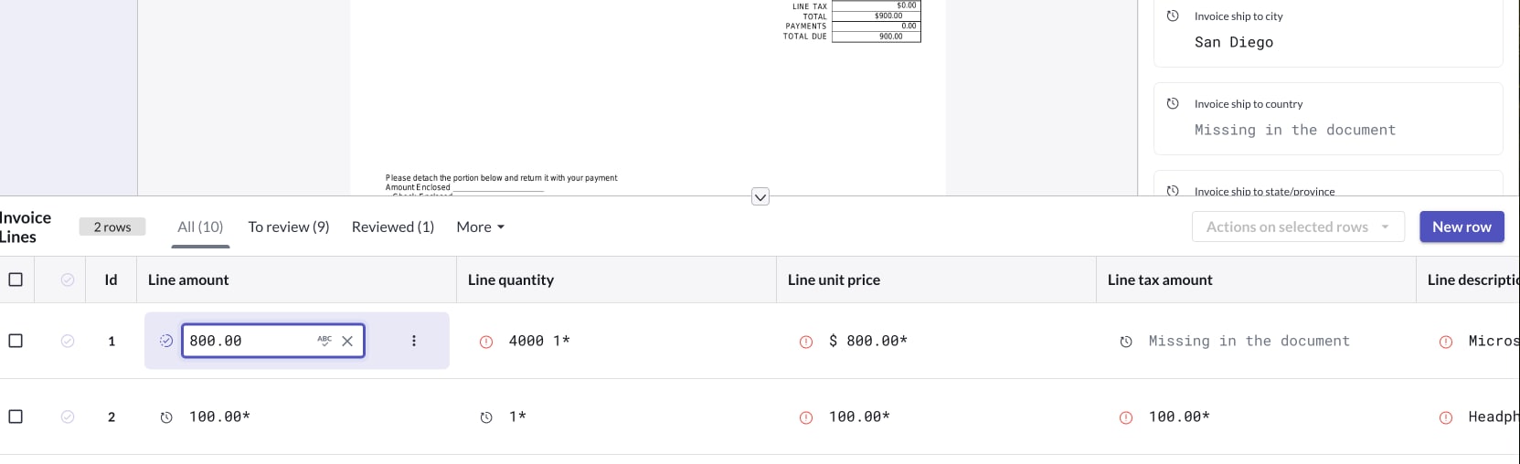Switch to the Reviewed (1) tab
The width and height of the screenshot is (1520, 464).
coord(393,227)
